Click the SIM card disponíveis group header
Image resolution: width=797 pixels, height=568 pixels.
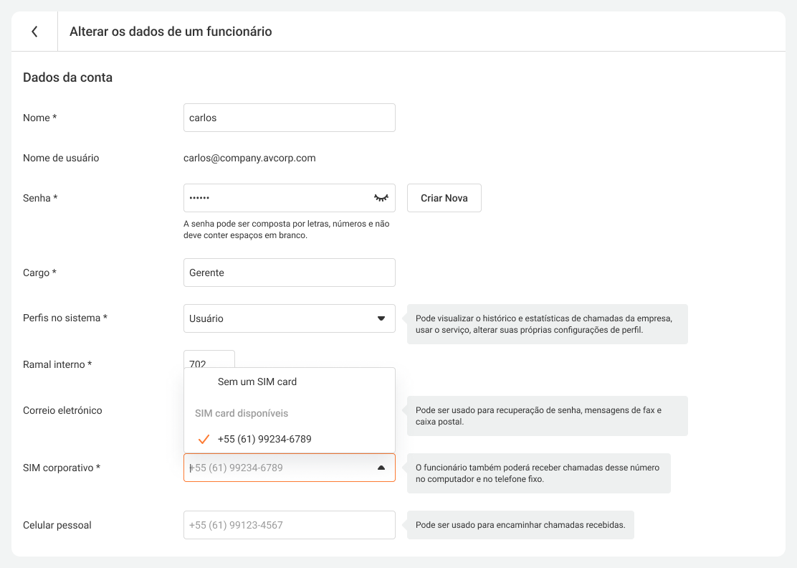click(242, 413)
